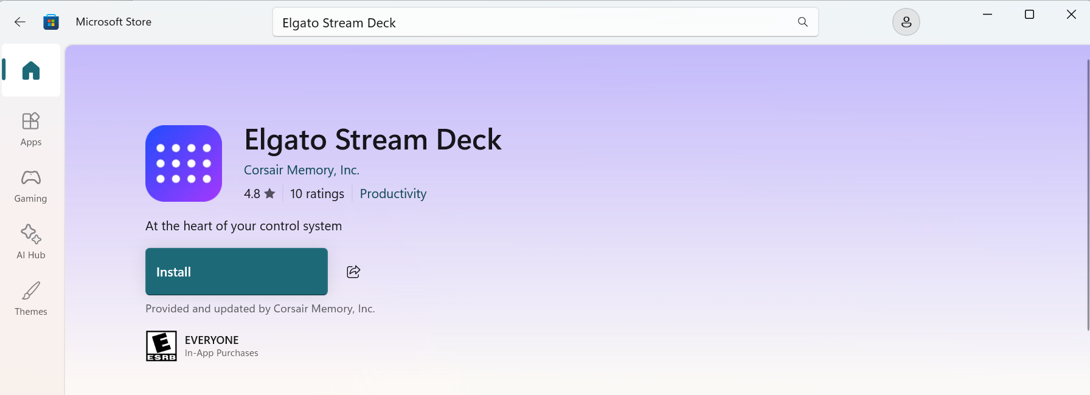The width and height of the screenshot is (1090, 395).
Task: Open the user account profile icon
Action: tap(906, 22)
